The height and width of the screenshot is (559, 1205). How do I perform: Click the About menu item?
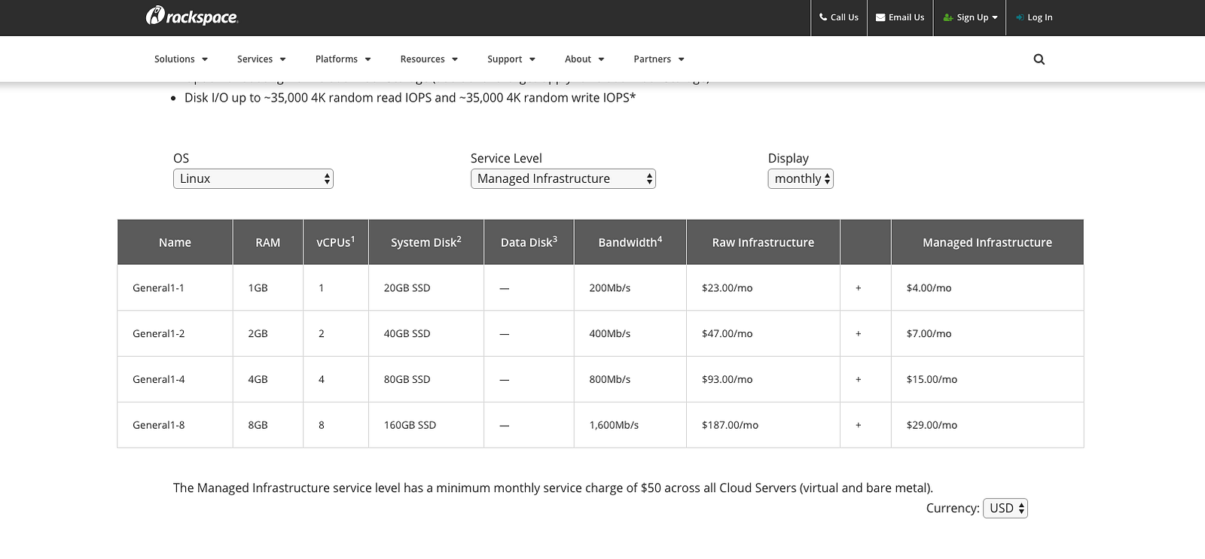pos(584,59)
